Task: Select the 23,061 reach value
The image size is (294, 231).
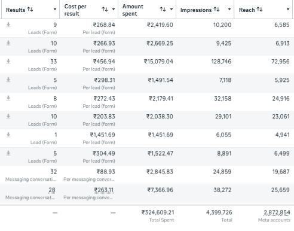Action: click(x=281, y=117)
